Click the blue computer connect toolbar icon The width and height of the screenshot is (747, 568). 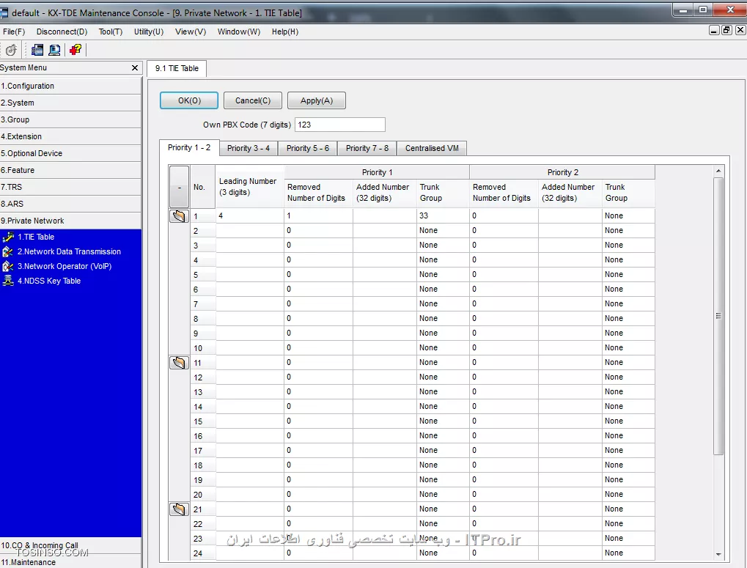coord(37,50)
